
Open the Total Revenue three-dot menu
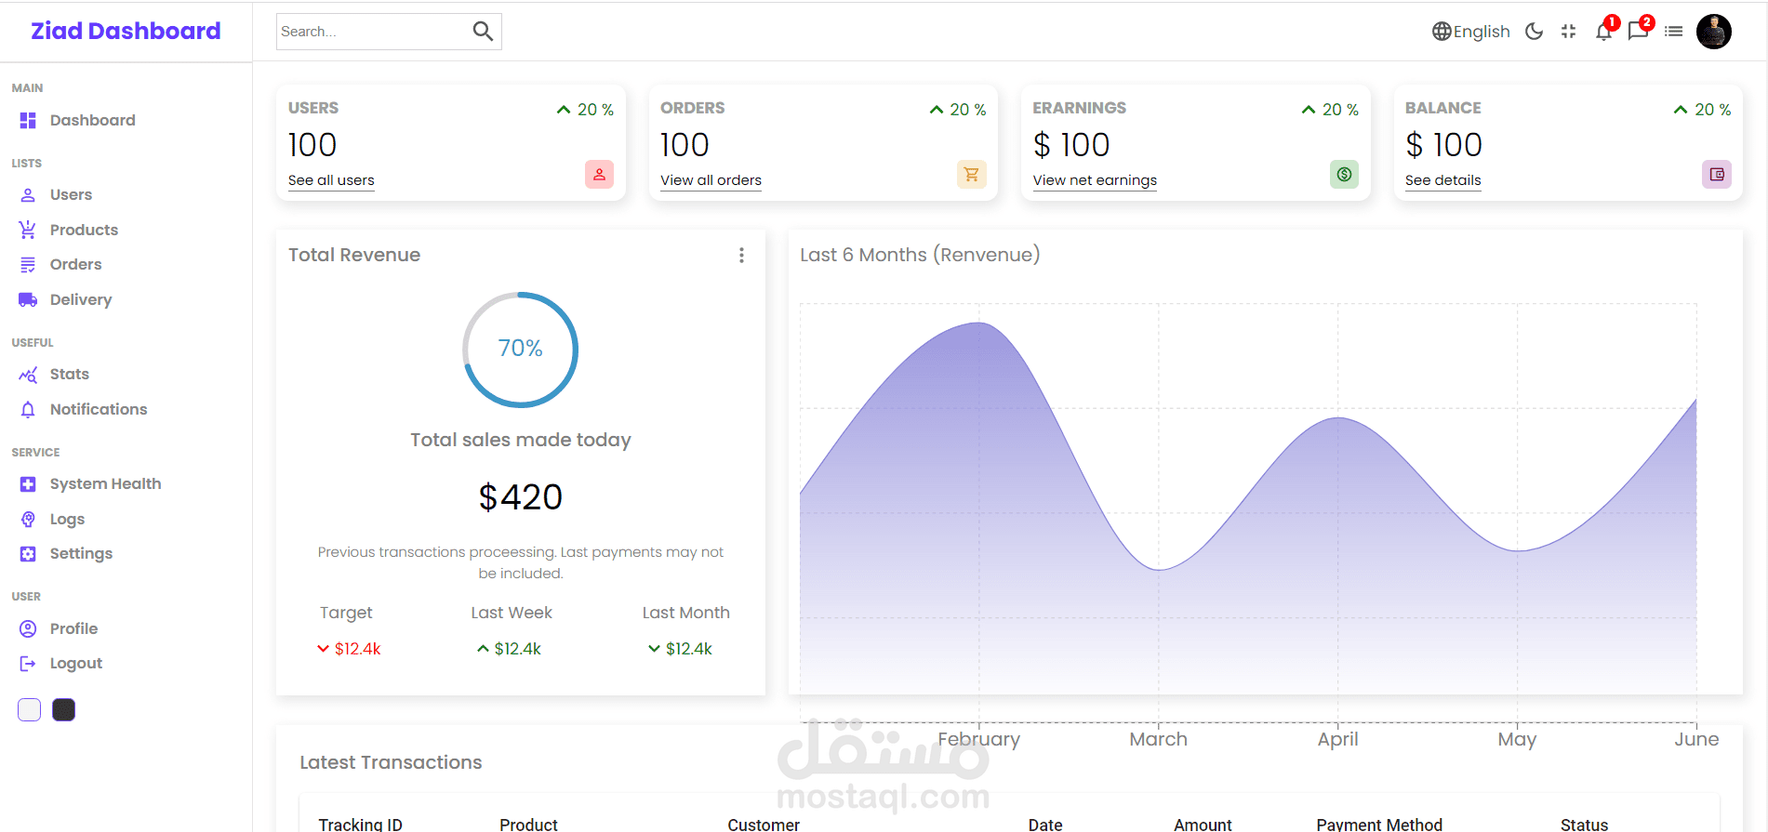[741, 255]
